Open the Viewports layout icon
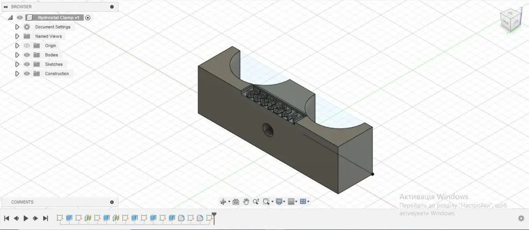 (303, 201)
